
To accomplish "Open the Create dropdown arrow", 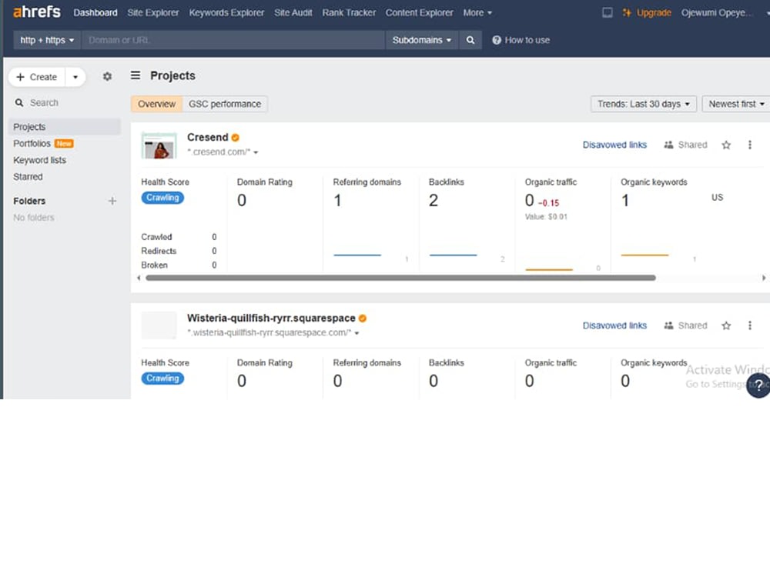I will 75,77.
